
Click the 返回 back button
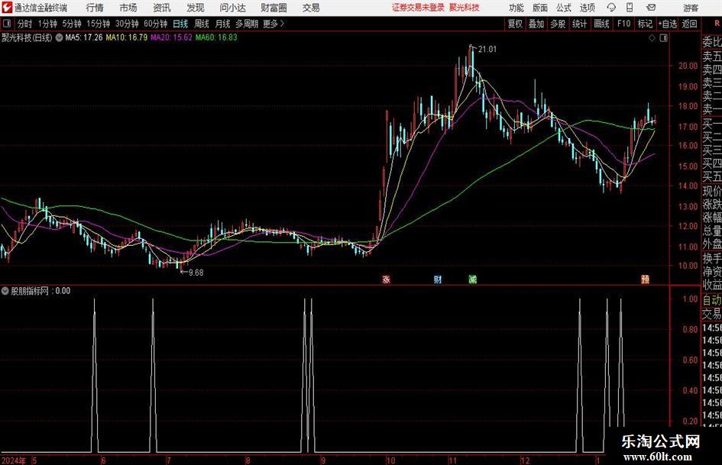(x=689, y=24)
